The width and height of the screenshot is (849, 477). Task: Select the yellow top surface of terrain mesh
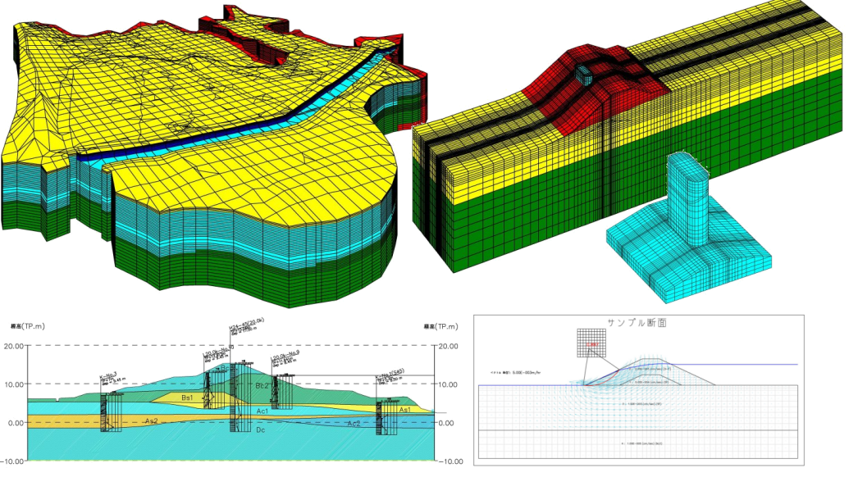click(164, 82)
